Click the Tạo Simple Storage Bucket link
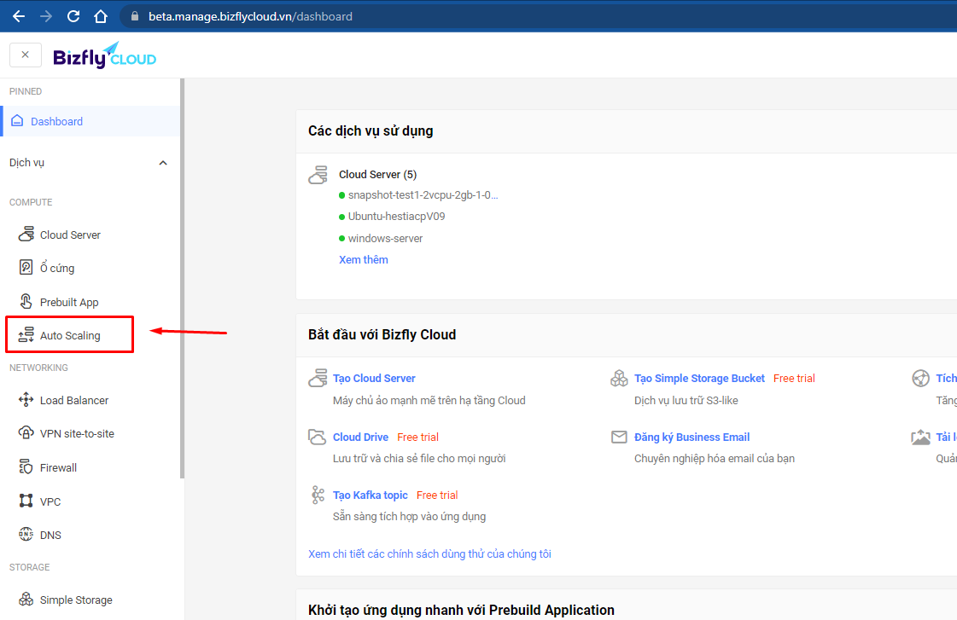 699,378
